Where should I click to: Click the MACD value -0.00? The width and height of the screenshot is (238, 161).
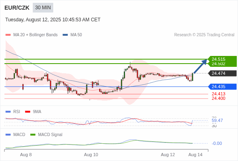click(x=217, y=143)
